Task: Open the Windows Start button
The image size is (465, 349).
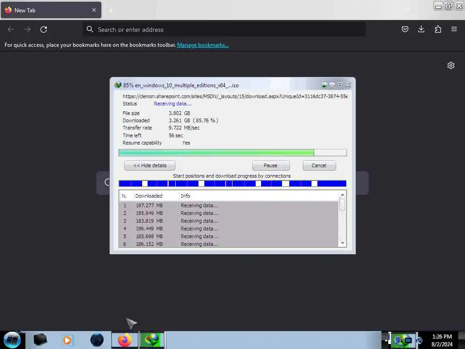Action: (12, 340)
